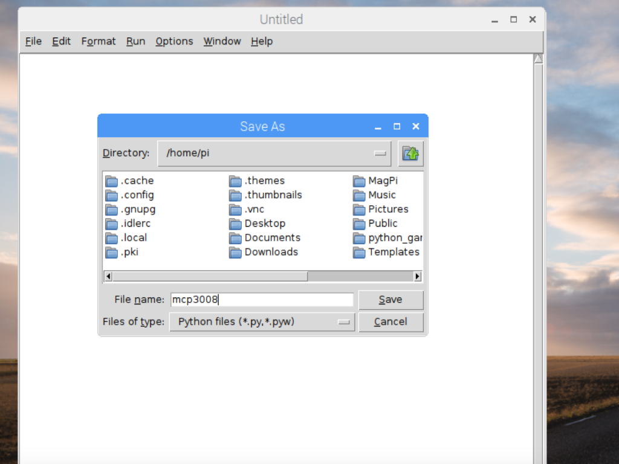Click the .cache folder name
The height and width of the screenshot is (464, 619).
137,181
